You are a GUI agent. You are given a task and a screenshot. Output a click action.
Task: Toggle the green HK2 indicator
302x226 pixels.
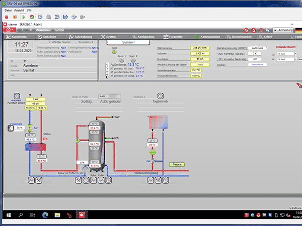pos(114,52)
